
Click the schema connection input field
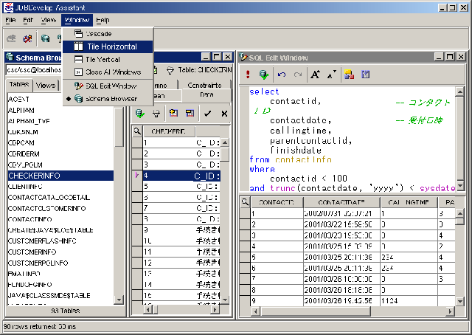coord(33,70)
